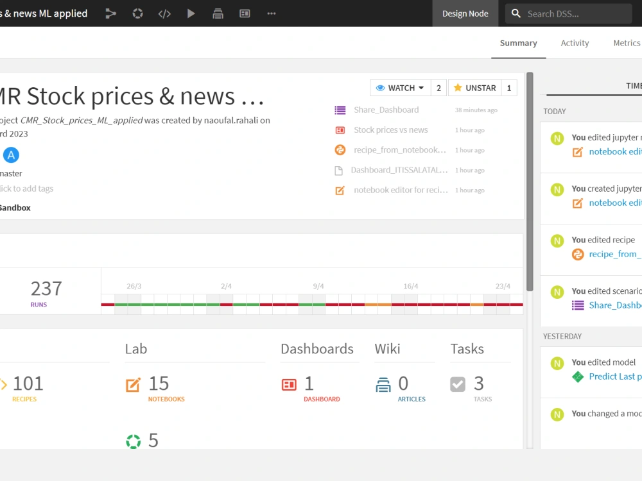This screenshot has height=481, width=642.
Task: Click the search magnifier icon
Action: click(516, 13)
